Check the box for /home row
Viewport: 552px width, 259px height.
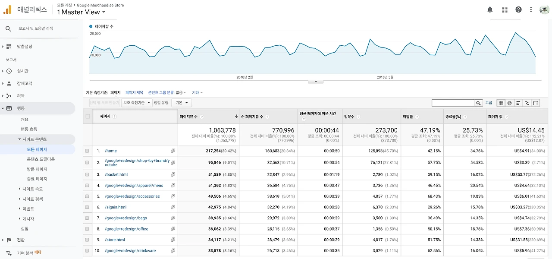click(87, 151)
